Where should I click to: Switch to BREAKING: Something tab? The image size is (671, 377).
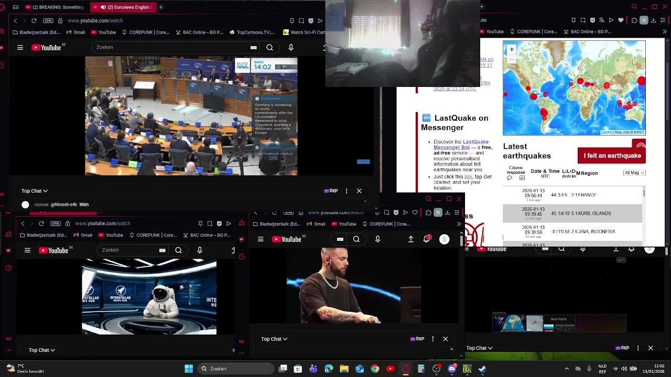[55, 7]
